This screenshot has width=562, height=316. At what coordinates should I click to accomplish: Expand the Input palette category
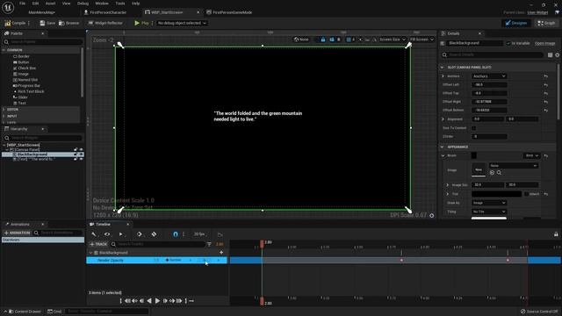point(4,116)
